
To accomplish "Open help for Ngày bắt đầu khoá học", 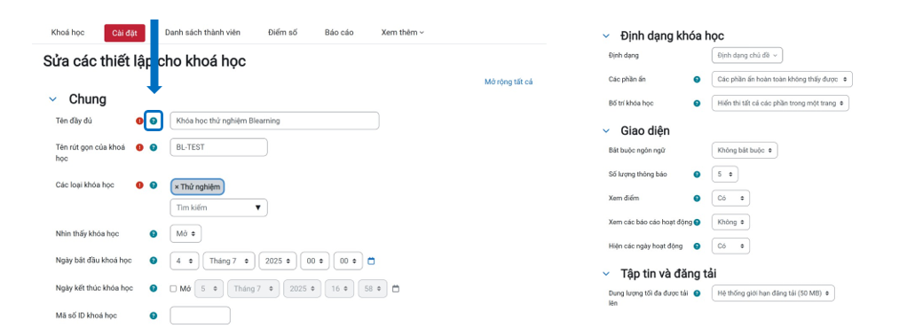I will (154, 261).
